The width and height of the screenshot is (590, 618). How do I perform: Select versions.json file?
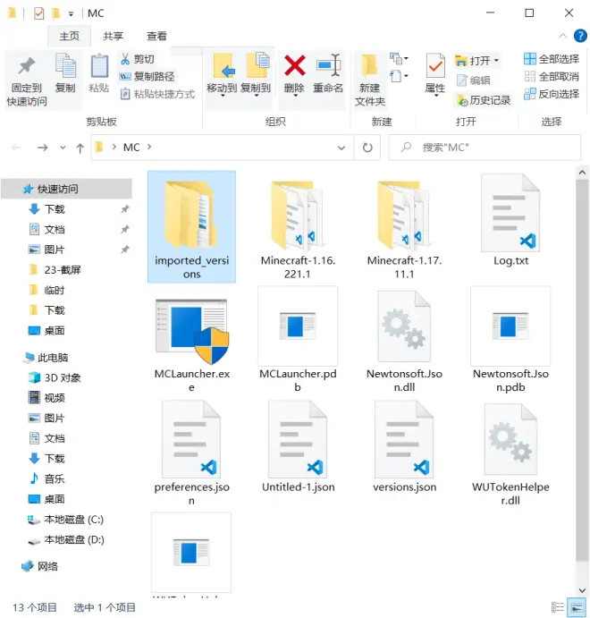tap(404, 447)
